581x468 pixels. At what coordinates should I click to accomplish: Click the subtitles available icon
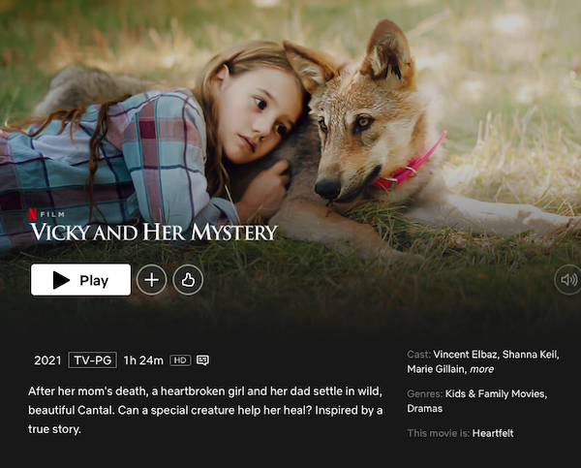coord(202,360)
